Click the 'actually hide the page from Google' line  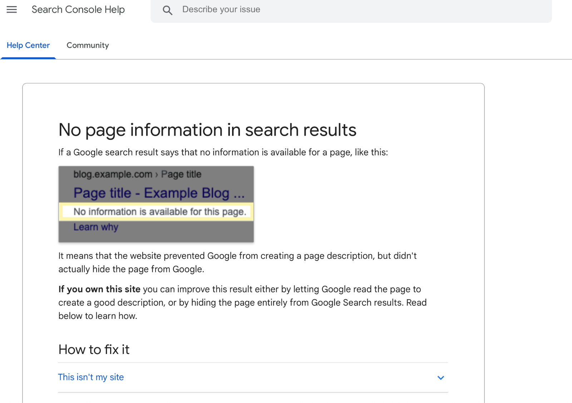click(x=131, y=269)
